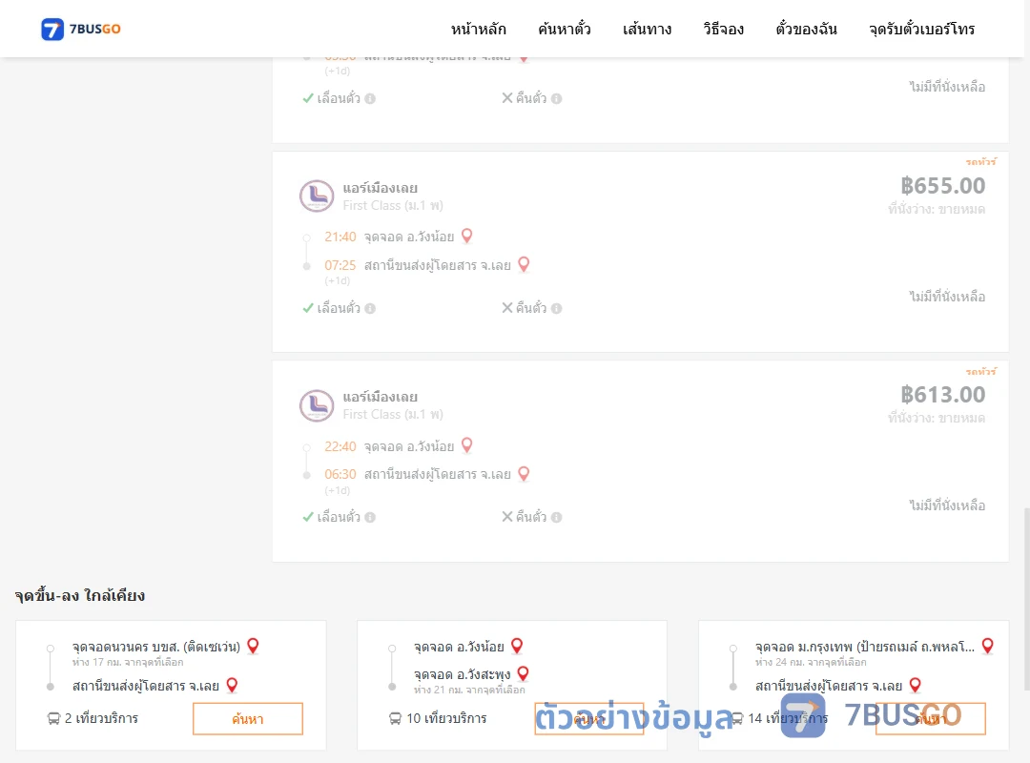Click the ฿613.00 price

(942, 395)
